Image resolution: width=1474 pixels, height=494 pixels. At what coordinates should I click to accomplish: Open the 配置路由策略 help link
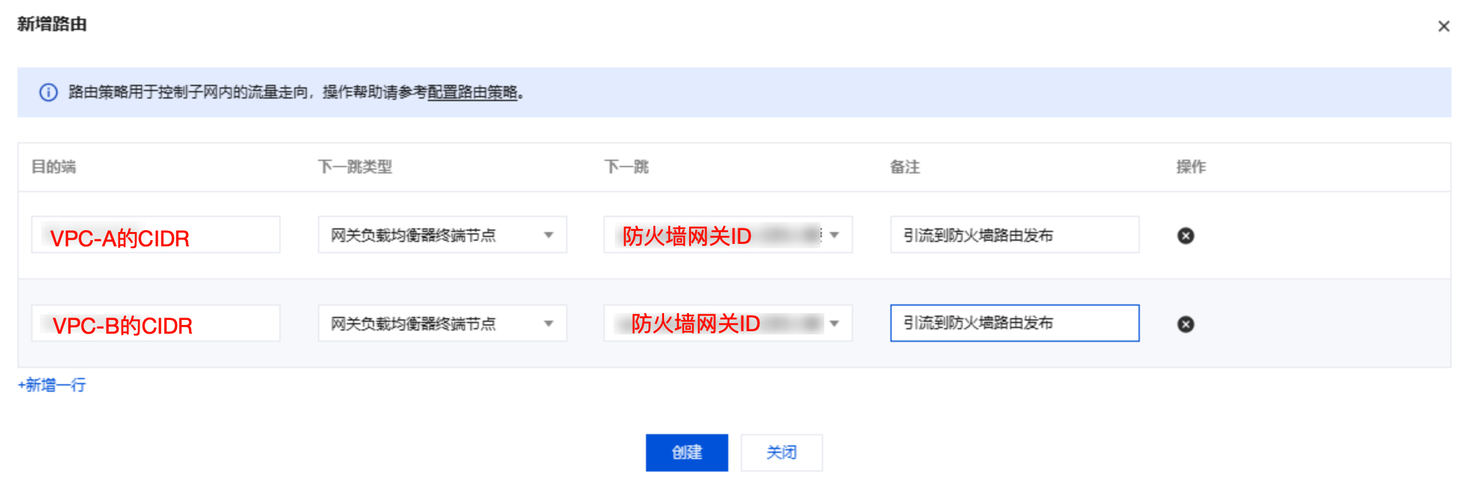(x=472, y=92)
